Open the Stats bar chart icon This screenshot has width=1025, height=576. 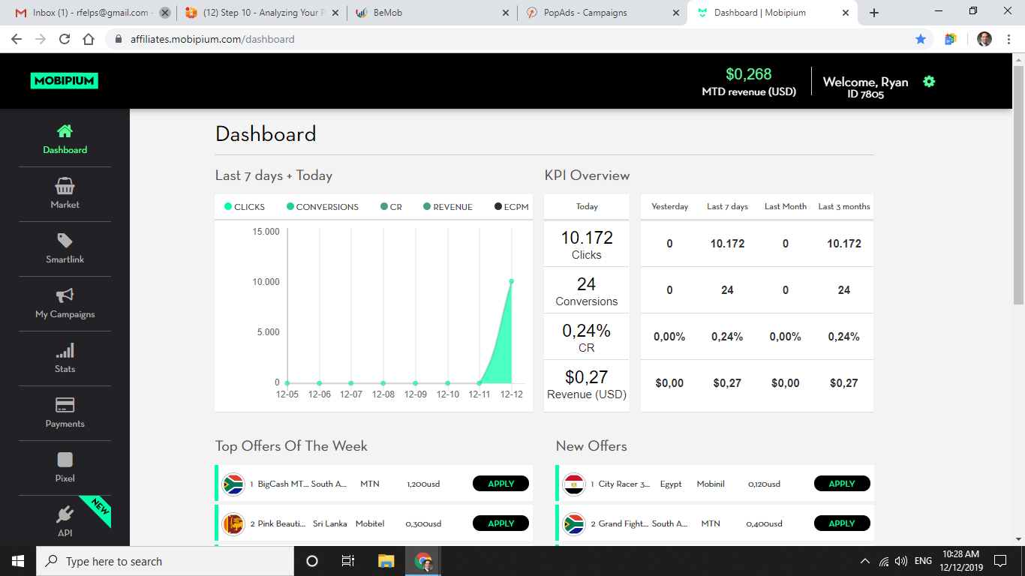65,350
